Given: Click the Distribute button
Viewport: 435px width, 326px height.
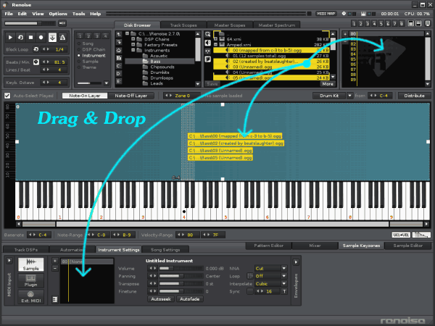Looking at the screenshot, I should pos(414,96).
